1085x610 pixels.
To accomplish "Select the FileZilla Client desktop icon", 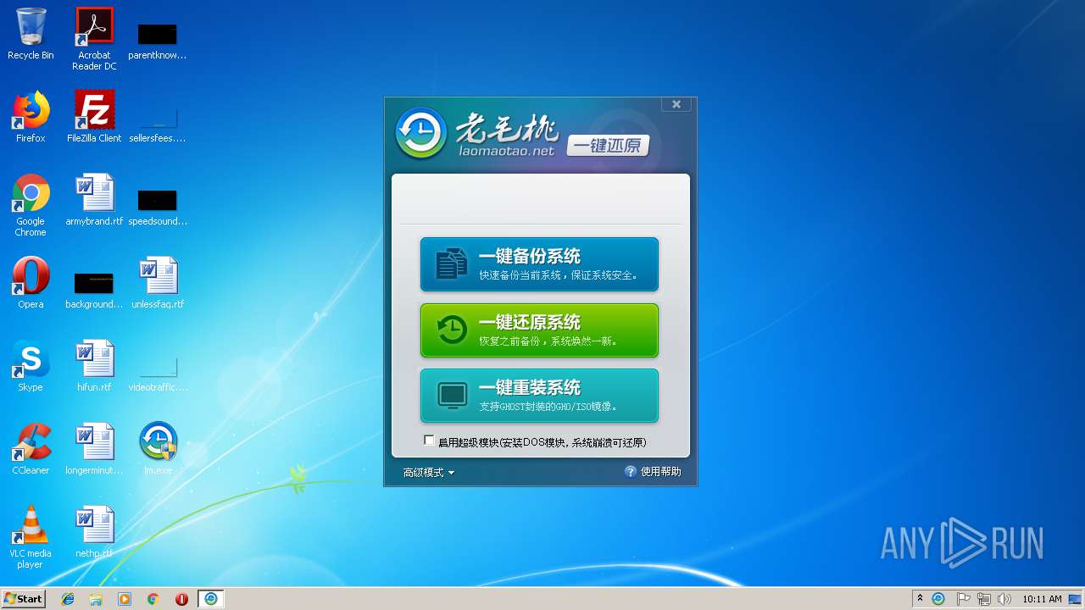I will 94,117.
